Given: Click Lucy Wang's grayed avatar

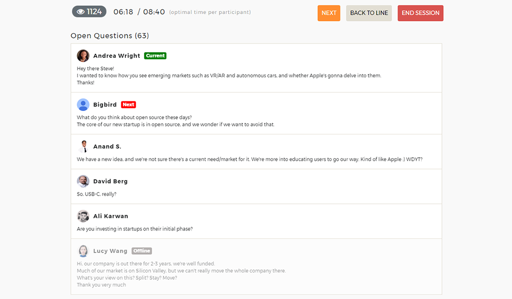Looking at the screenshot, I should point(83,251).
